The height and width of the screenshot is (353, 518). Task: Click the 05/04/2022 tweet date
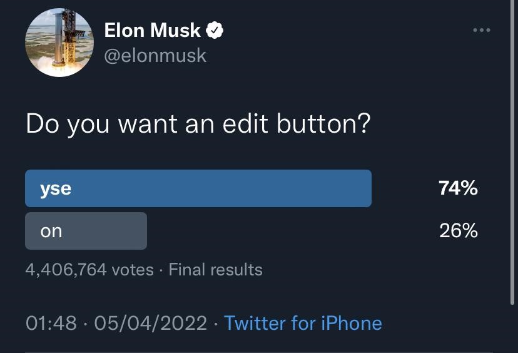151,323
